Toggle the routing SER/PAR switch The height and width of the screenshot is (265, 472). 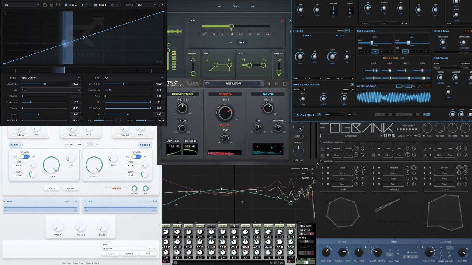88,144
